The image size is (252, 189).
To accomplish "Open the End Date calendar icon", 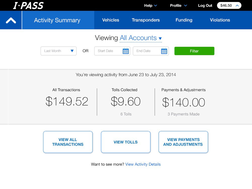I will (x=164, y=51).
